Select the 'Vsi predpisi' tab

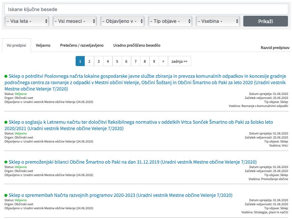click(16, 45)
